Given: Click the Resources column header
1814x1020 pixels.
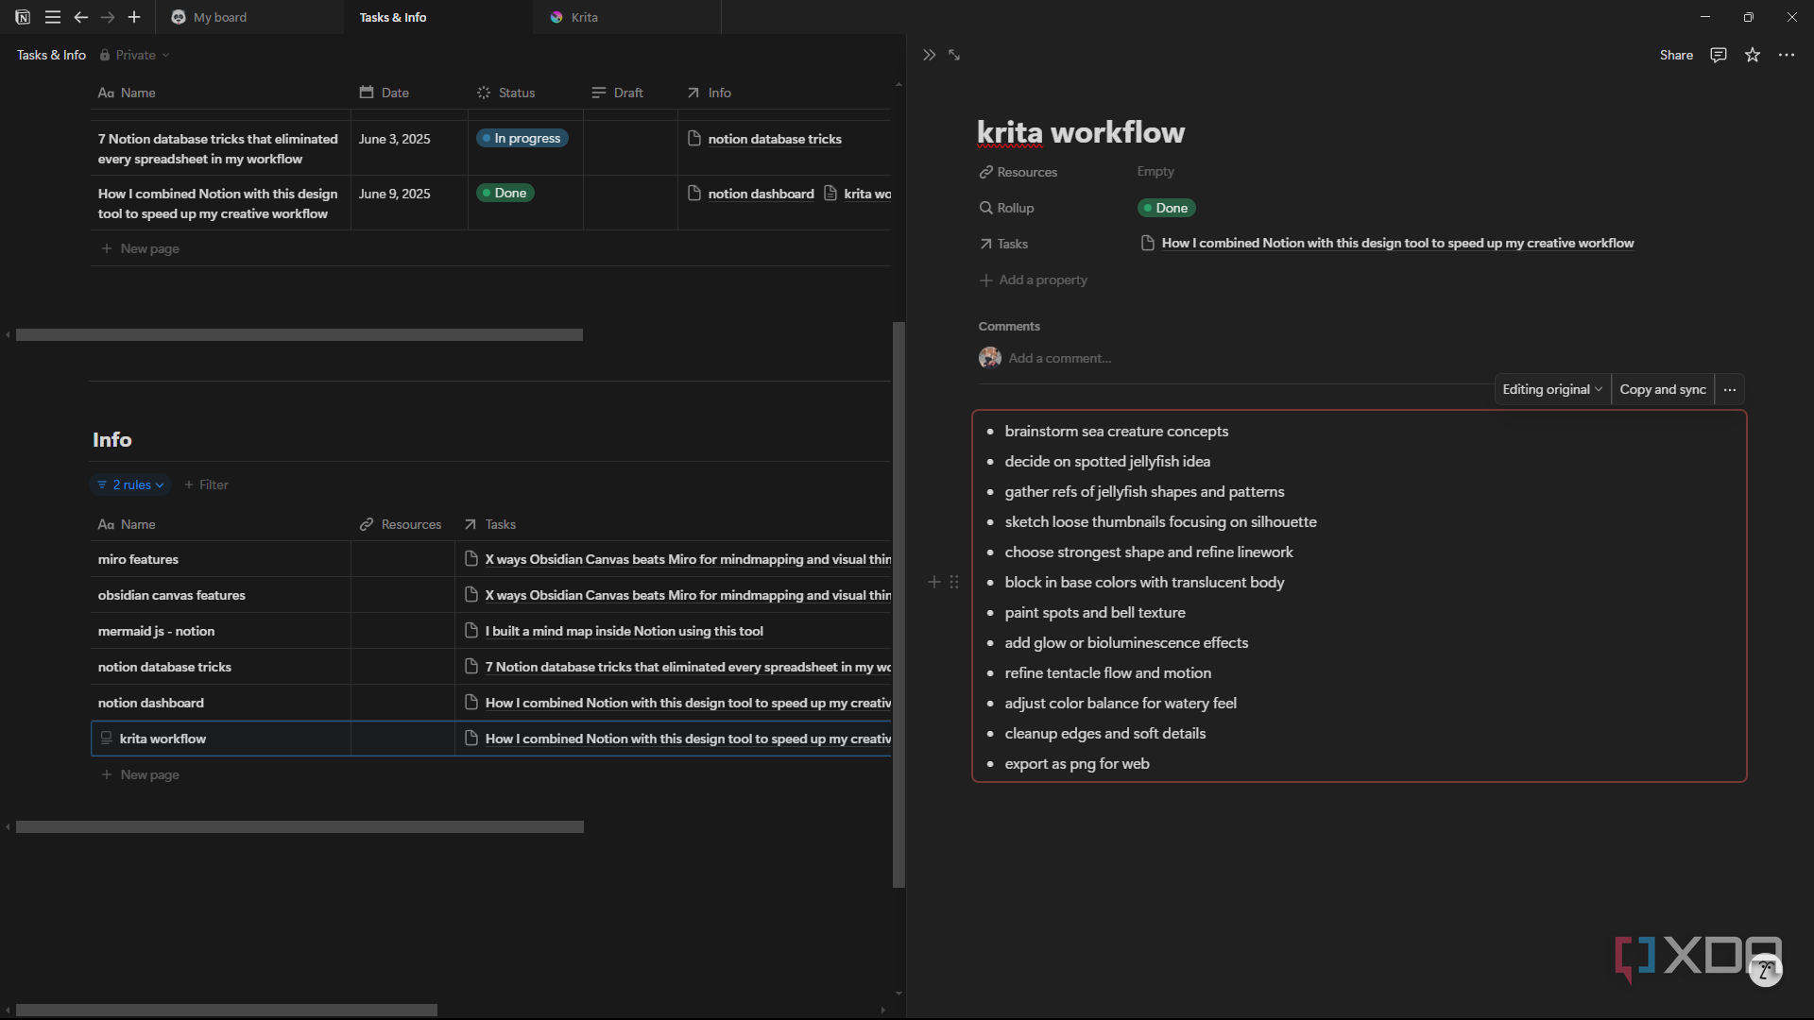Looking at the screenshot, I should tap(401, 524).
